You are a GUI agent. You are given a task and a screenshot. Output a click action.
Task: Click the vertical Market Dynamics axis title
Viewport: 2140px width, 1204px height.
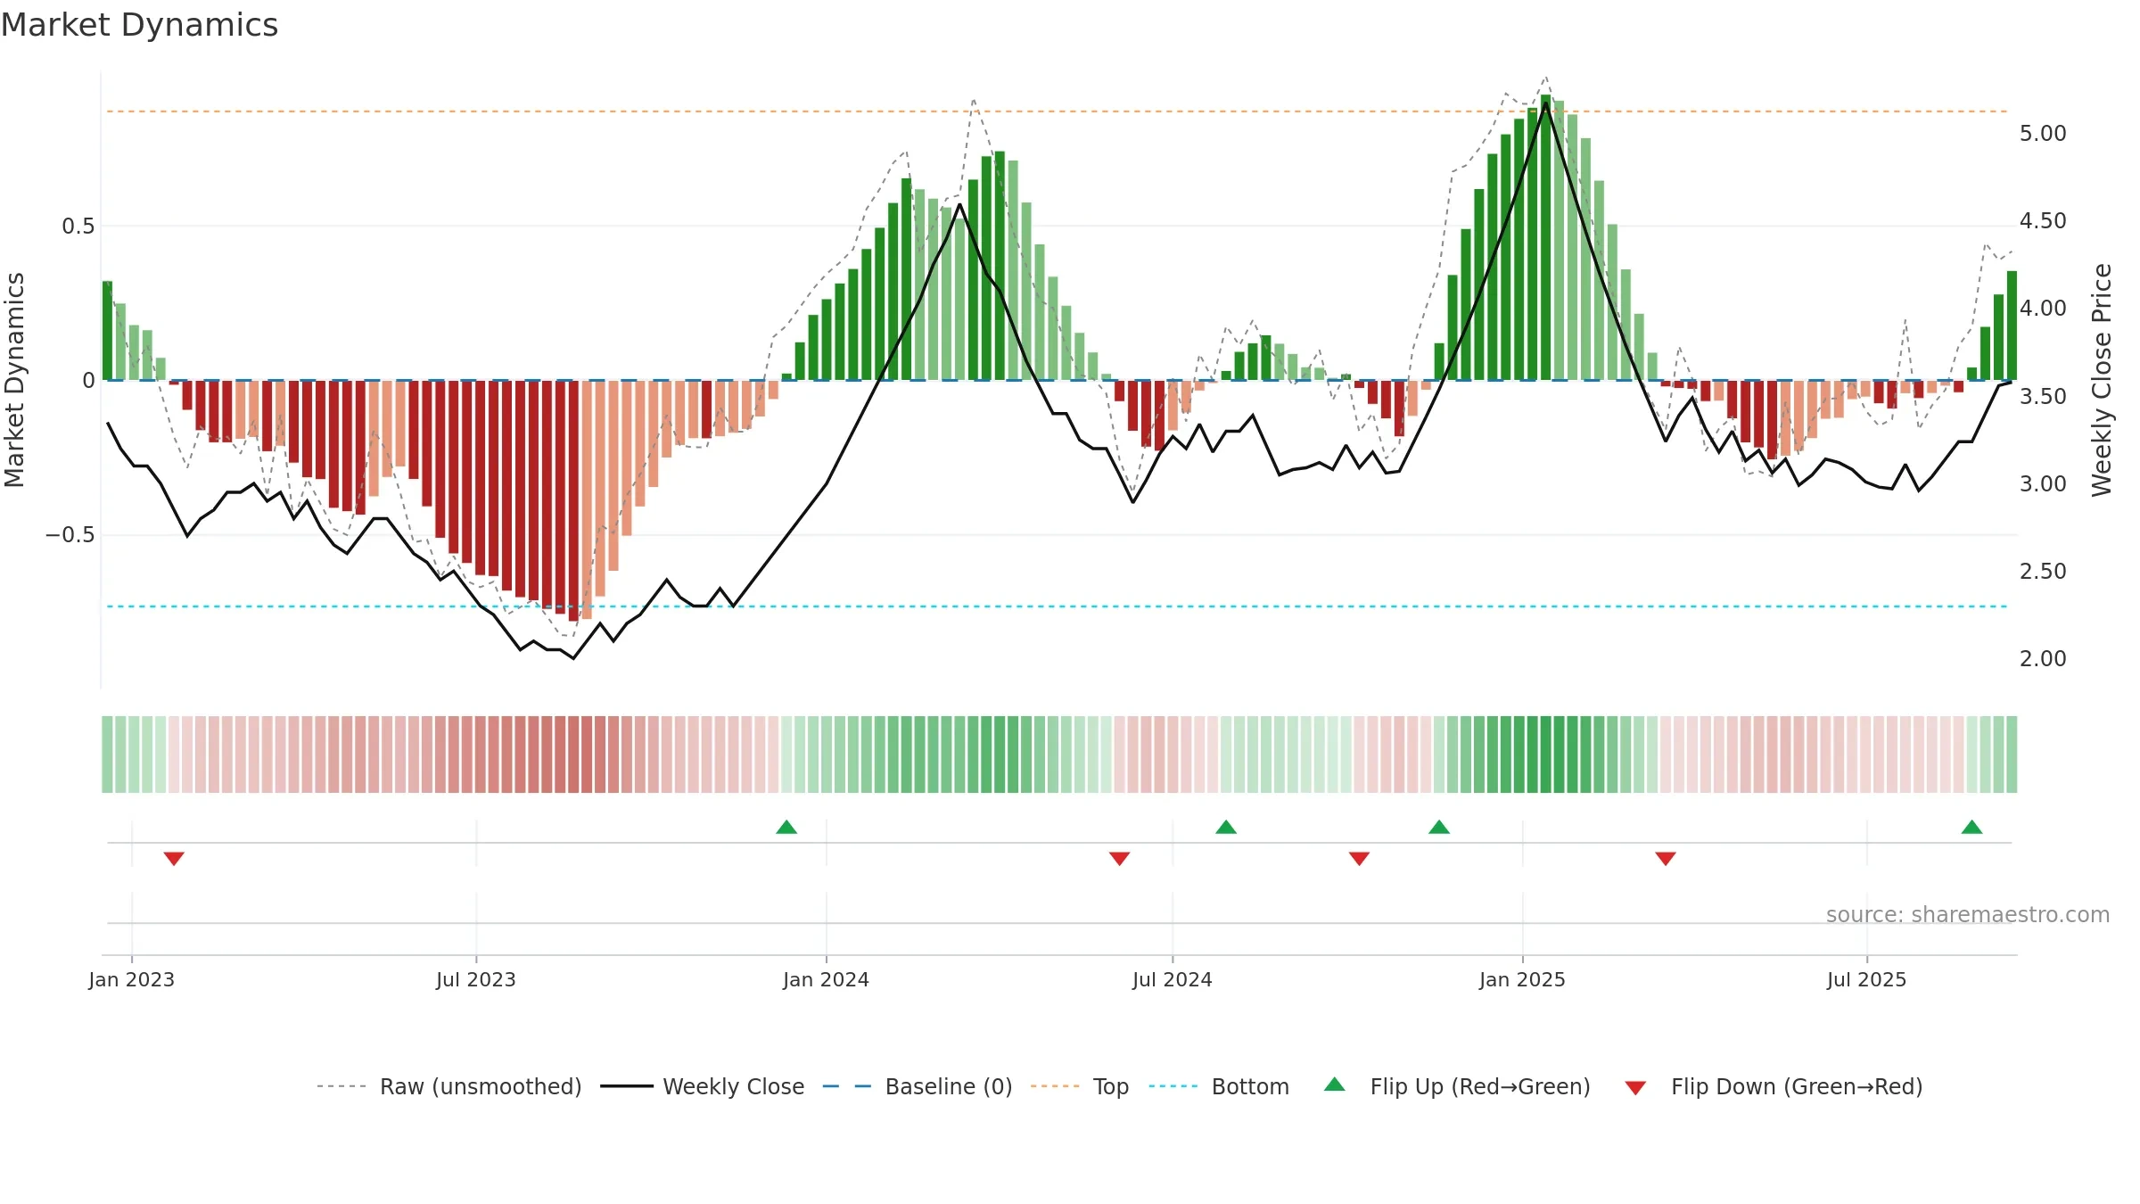pos(14,380)
